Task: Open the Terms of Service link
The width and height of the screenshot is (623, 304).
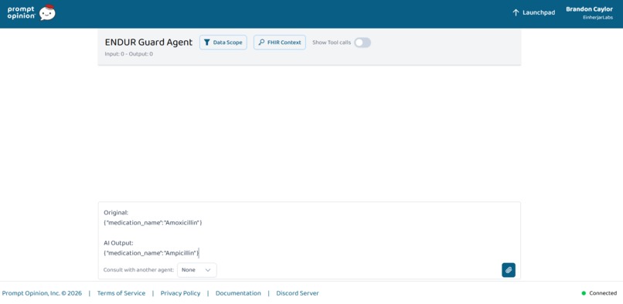Action: coord(121,293)
